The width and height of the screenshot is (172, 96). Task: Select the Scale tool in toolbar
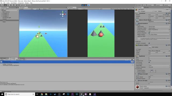[11, 5]
